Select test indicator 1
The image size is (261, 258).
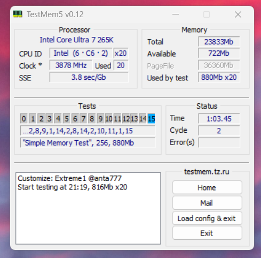pyautogui.click(x=33, y=119)
